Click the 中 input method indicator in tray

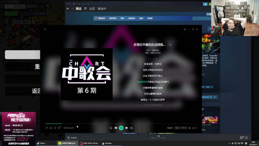[x=242, y=143]
